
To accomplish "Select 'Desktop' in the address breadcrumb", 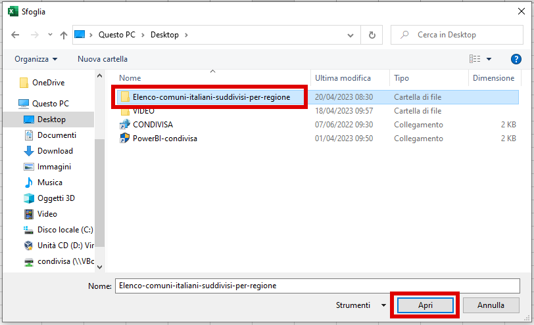I will tap(164, 35).
